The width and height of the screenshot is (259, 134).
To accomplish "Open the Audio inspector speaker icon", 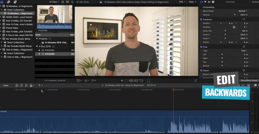I will coord(209,2).
